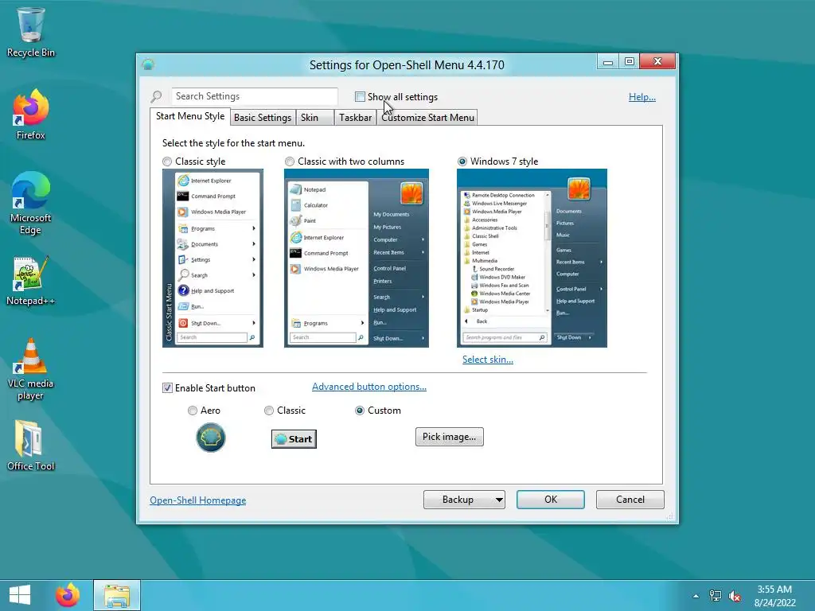
Task: Click the Classic style menu preview thumbnail
Action: [x=213, y=259]
